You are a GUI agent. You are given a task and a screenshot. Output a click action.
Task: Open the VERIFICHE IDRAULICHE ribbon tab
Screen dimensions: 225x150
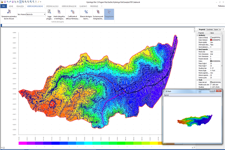[70, 6]
